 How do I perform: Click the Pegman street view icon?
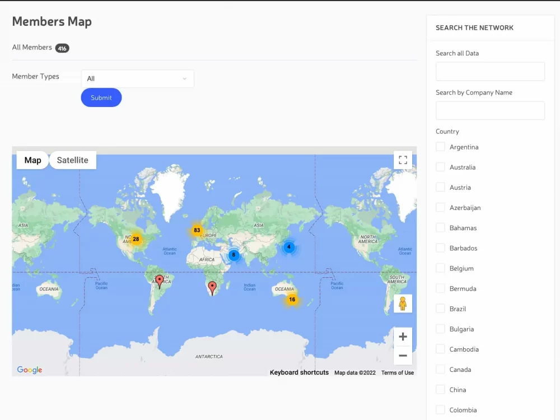pyautogui.click(x=403, y=303)
